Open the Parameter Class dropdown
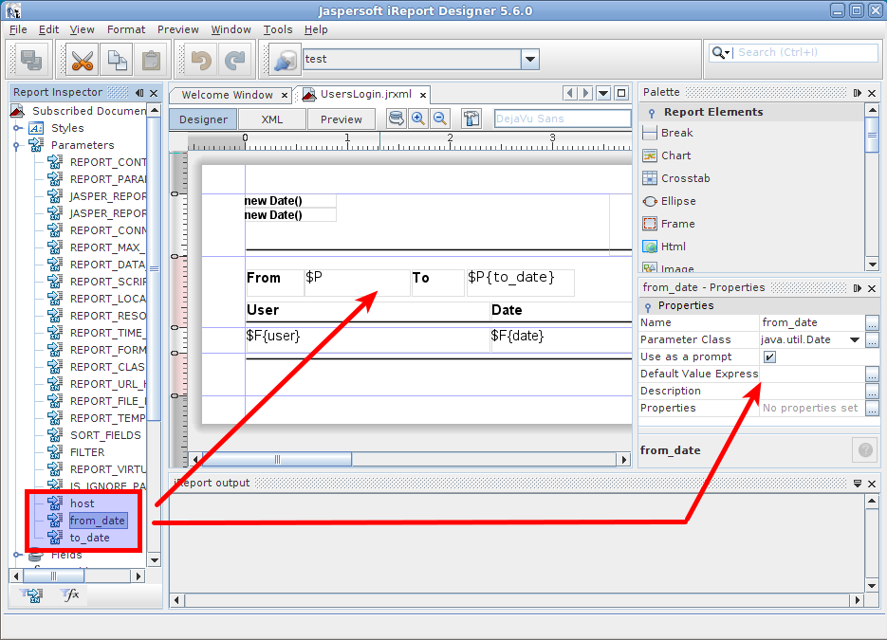 coord(854,340)
